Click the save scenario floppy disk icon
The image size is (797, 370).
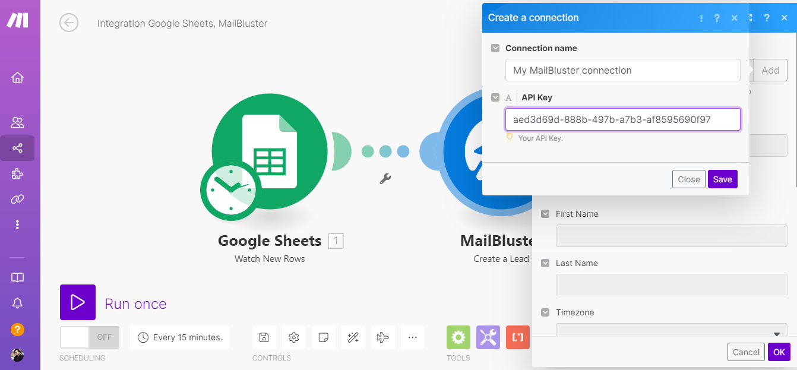(264, 337)
